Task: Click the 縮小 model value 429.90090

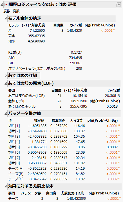Action: [x=36, y=41]
